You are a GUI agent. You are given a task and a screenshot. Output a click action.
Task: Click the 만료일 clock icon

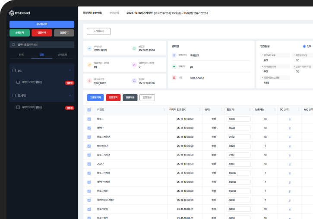(134, 48)
